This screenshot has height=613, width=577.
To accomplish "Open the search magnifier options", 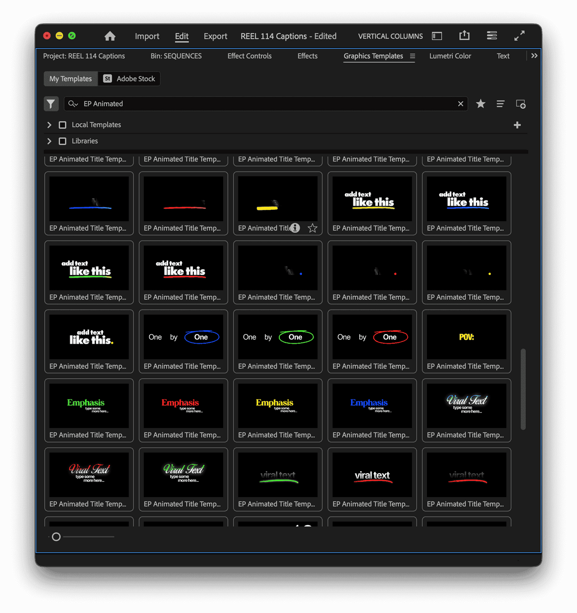I will coord(73,104).
